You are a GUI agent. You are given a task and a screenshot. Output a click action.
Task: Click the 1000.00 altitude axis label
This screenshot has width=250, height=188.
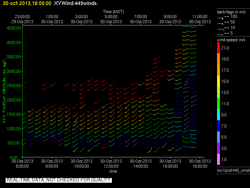click(14, 129)
